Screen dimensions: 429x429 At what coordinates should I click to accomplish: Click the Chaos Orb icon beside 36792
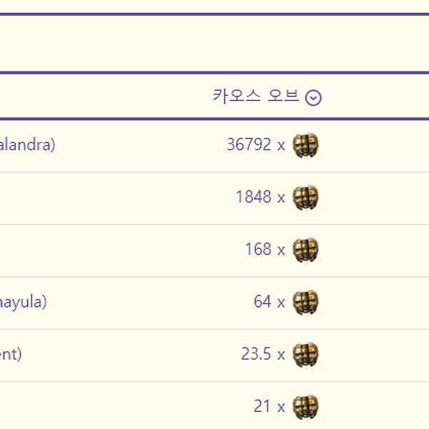click(305, 145)
